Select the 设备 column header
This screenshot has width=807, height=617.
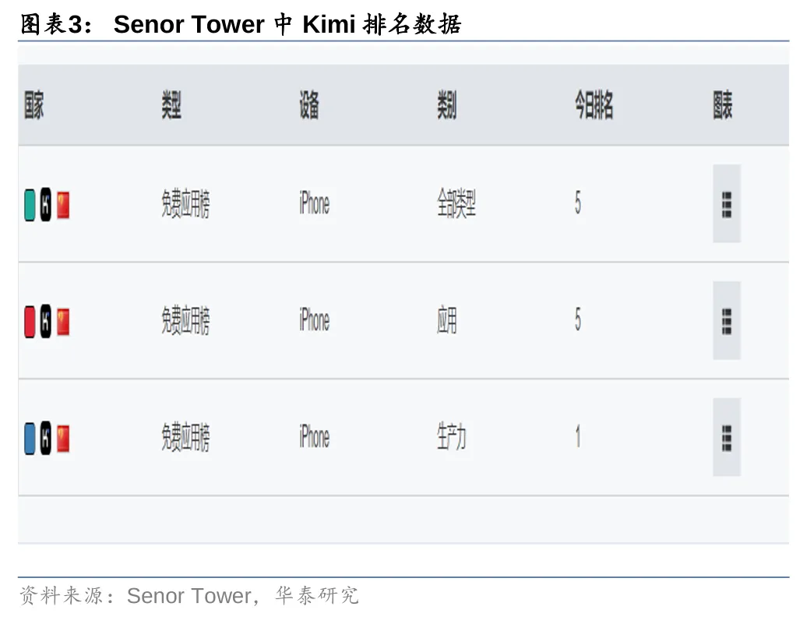point(309,105)
